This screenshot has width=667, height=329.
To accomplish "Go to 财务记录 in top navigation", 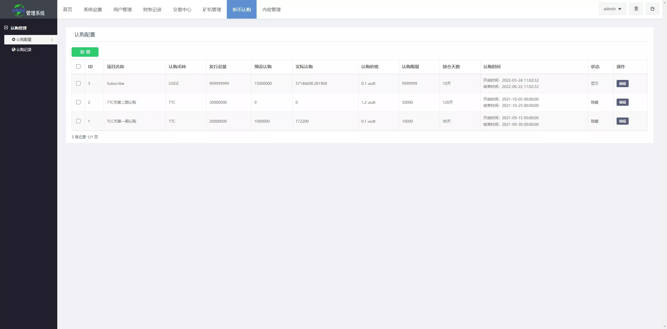I will pyautogui.click(x=152, y=9).
